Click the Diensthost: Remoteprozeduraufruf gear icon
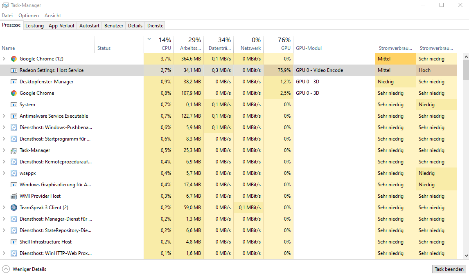 pos(14,162)
